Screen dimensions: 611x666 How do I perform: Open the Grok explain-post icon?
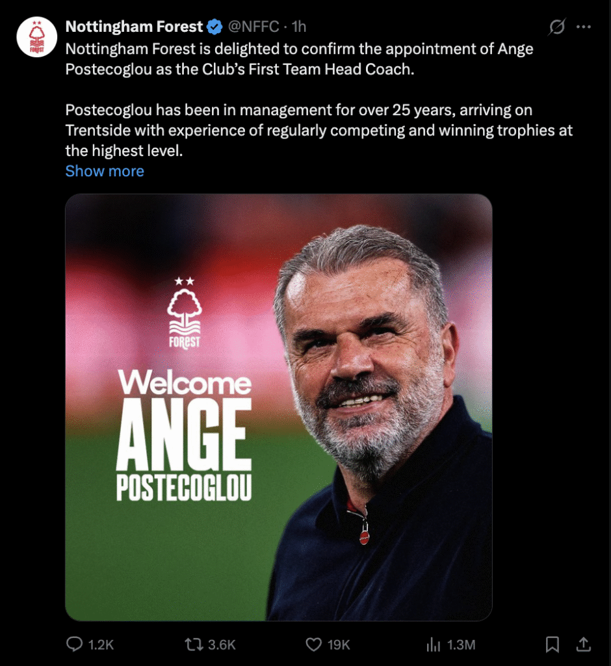pos(556,27)
